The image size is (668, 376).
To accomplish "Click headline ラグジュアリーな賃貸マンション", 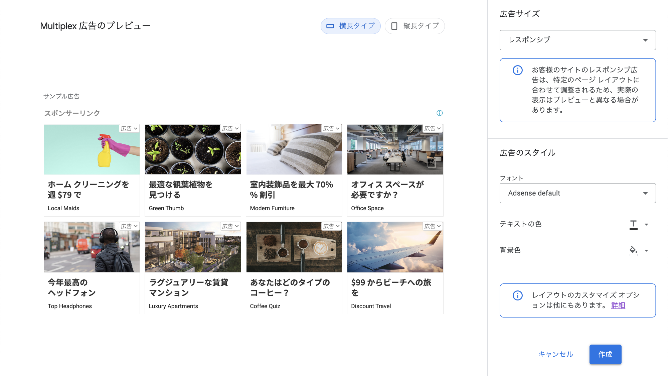I will (189, 287).
